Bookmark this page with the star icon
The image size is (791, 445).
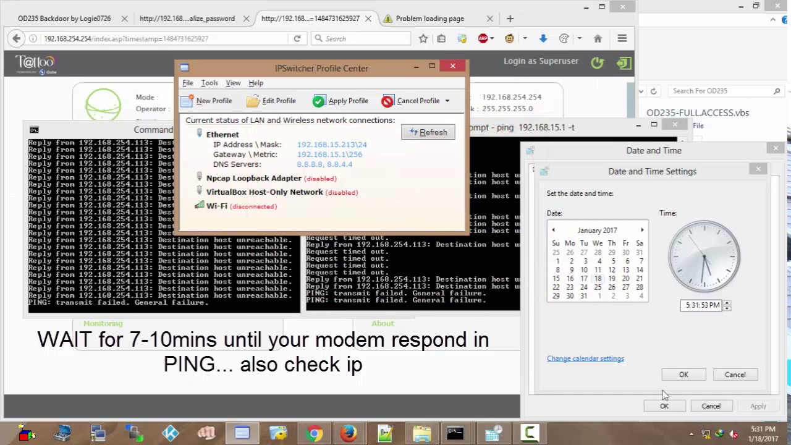423,38
